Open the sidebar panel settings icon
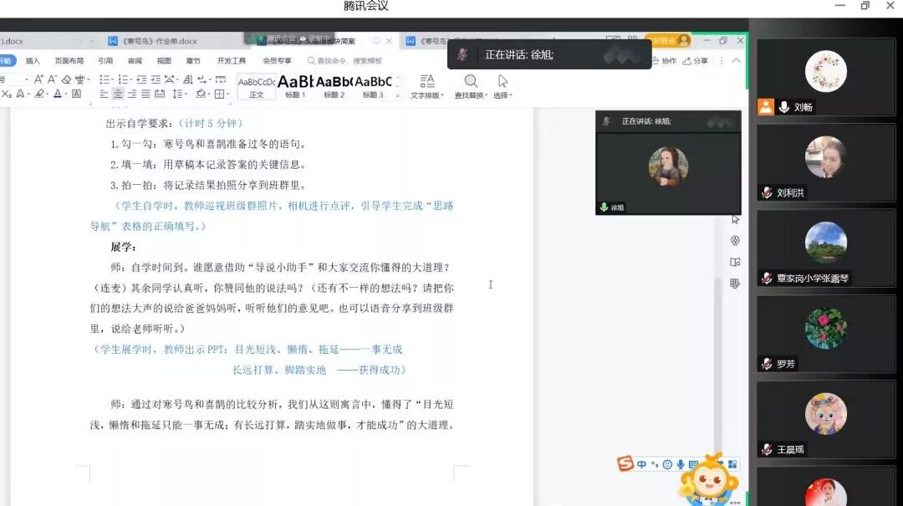 click(x=735, y=284)
